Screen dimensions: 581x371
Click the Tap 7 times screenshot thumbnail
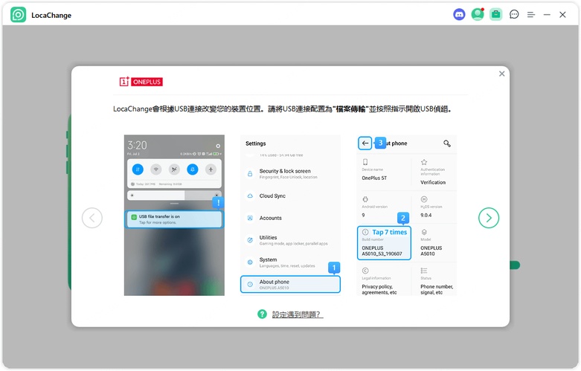(x=406, y=215)
